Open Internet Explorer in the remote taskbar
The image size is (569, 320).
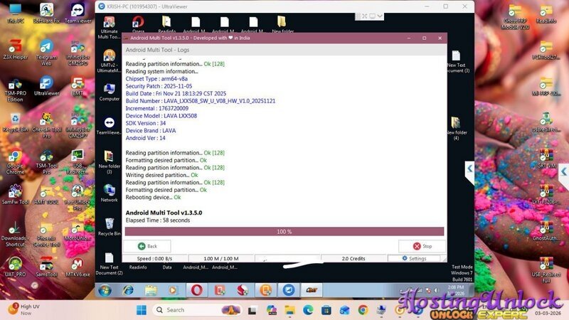pyautogui.click(x=128, y=290)
